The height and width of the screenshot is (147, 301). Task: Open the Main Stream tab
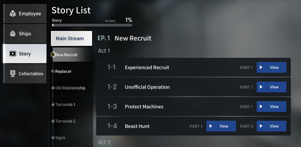tap(71, 38)
